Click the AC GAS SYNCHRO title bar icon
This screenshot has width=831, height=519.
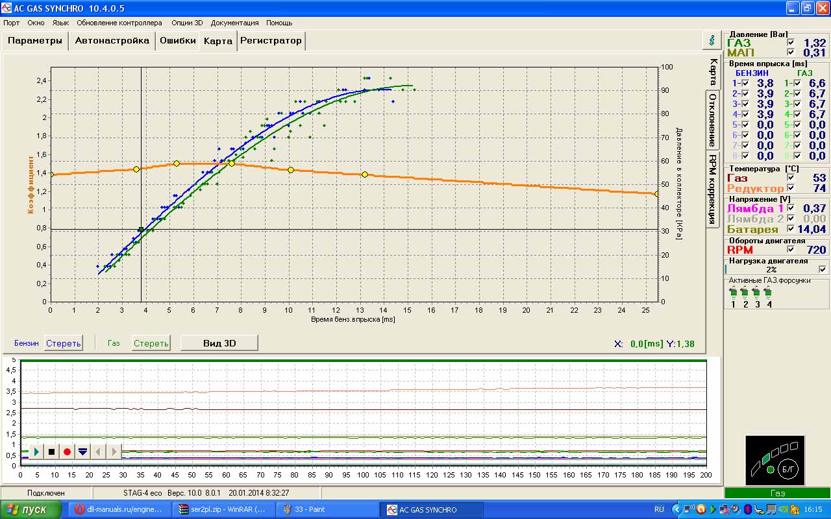pyautogui.click(x=7, y=8)
